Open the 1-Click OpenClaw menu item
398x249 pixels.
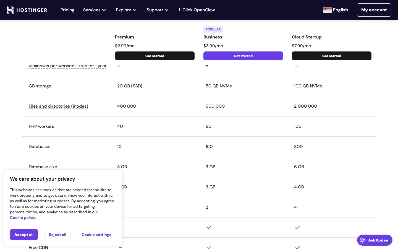(x=197, y=10)
